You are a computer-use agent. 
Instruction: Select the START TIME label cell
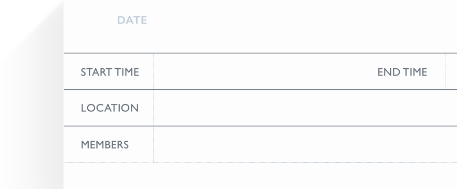coord(109,71)
